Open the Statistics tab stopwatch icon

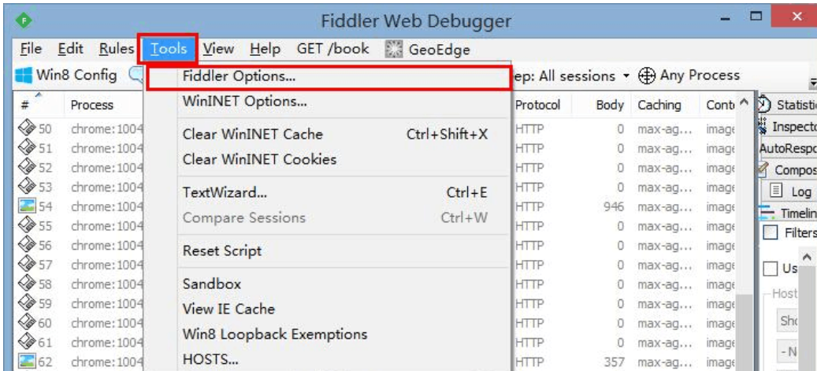coord(763,105)
